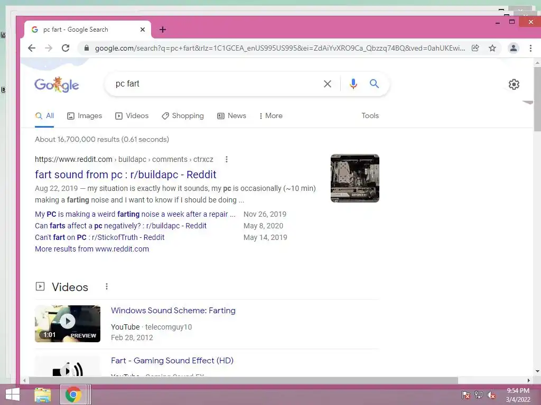Image resolution: width=541 pixels, height=405 pixels.
Task: Open 'My PC is making a weird farting noise' link
Action: tap(135, 214)
